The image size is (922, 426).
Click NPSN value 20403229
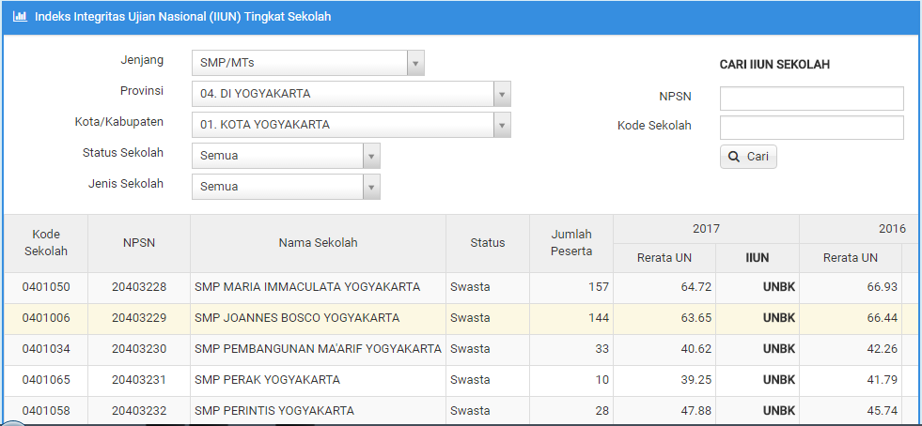coord(139,318)
